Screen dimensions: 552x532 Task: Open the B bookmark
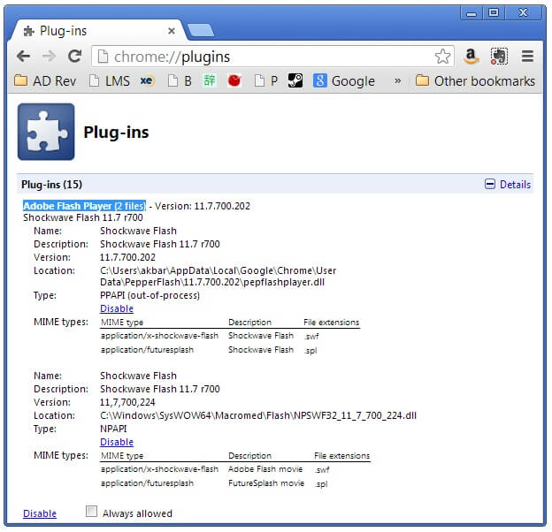point(180,81)
